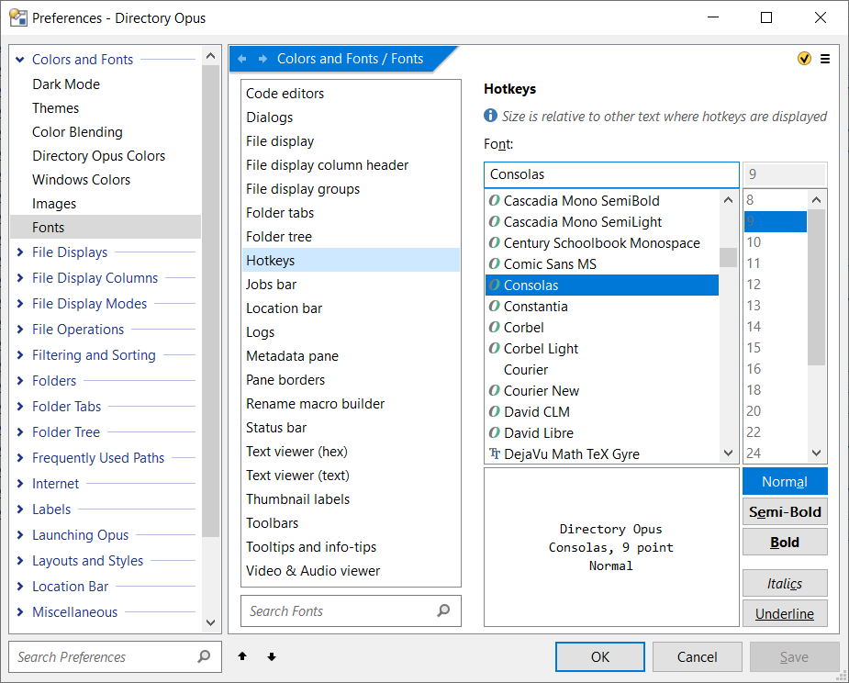
Task: Expand the File Display Columns category
Action: (20, 278)
